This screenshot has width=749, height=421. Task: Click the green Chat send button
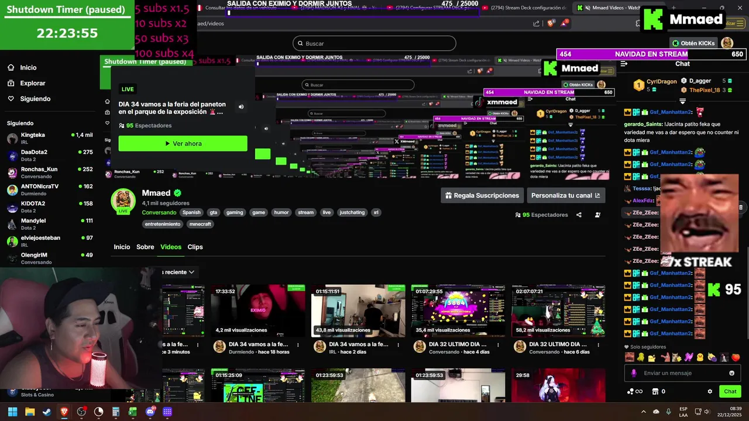point(730,391)
